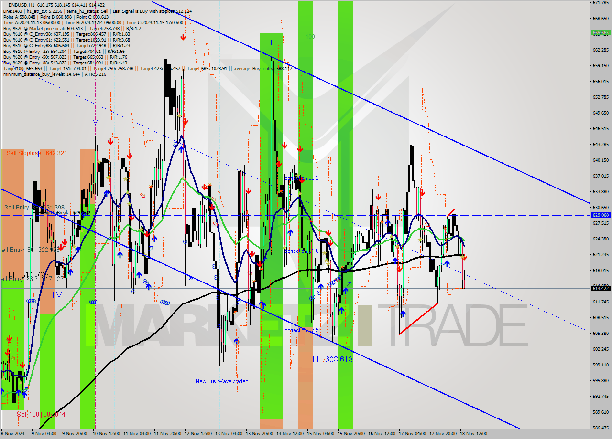Select the 'Sell 100 | 589.644' label
Viewport: 612px width, 439px height.
[41, 414]
